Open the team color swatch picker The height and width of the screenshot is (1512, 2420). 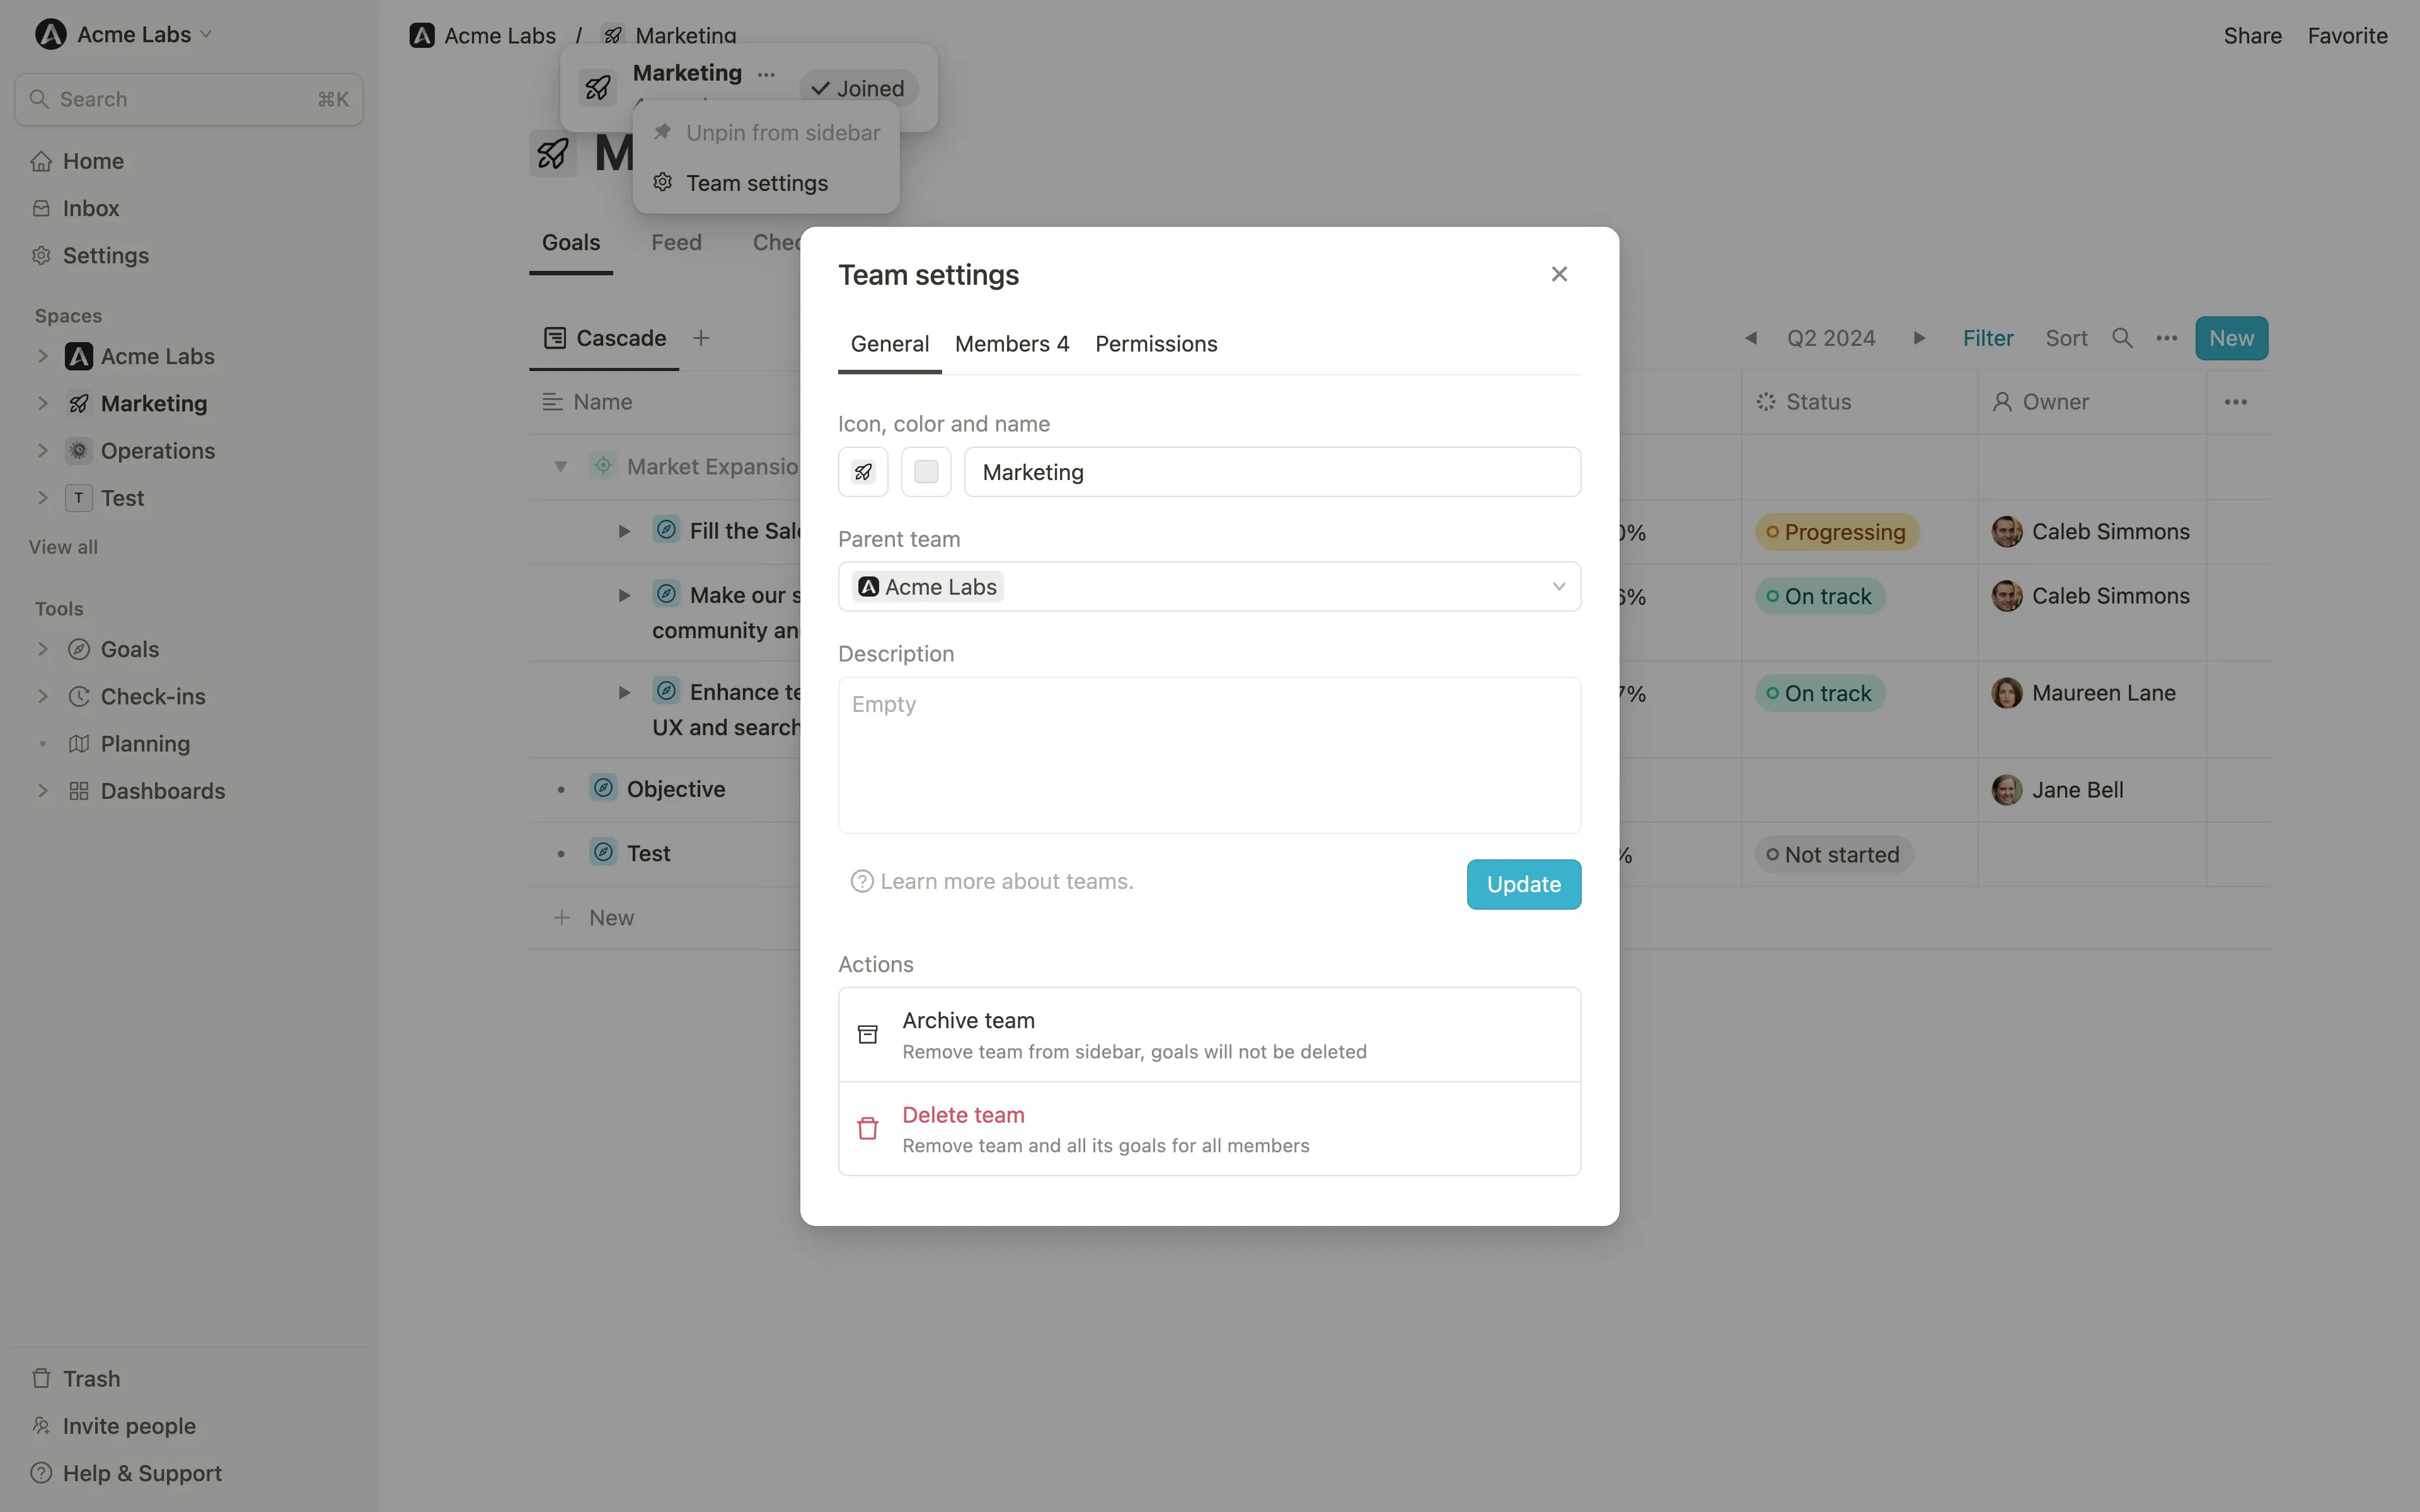[x=926, y=472]
